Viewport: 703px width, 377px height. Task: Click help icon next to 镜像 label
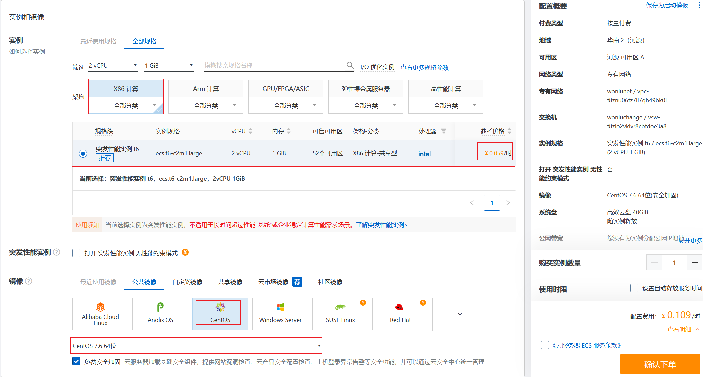point(29,281)
